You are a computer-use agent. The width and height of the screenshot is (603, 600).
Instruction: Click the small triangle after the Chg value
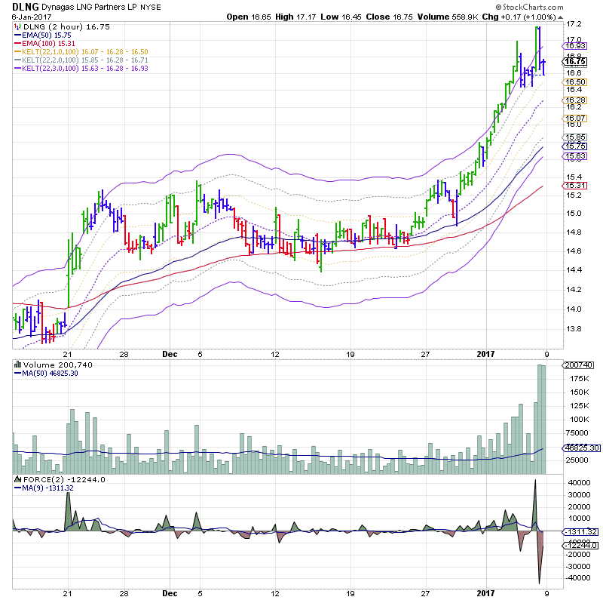pyautogui.click(x=560, y=17)
